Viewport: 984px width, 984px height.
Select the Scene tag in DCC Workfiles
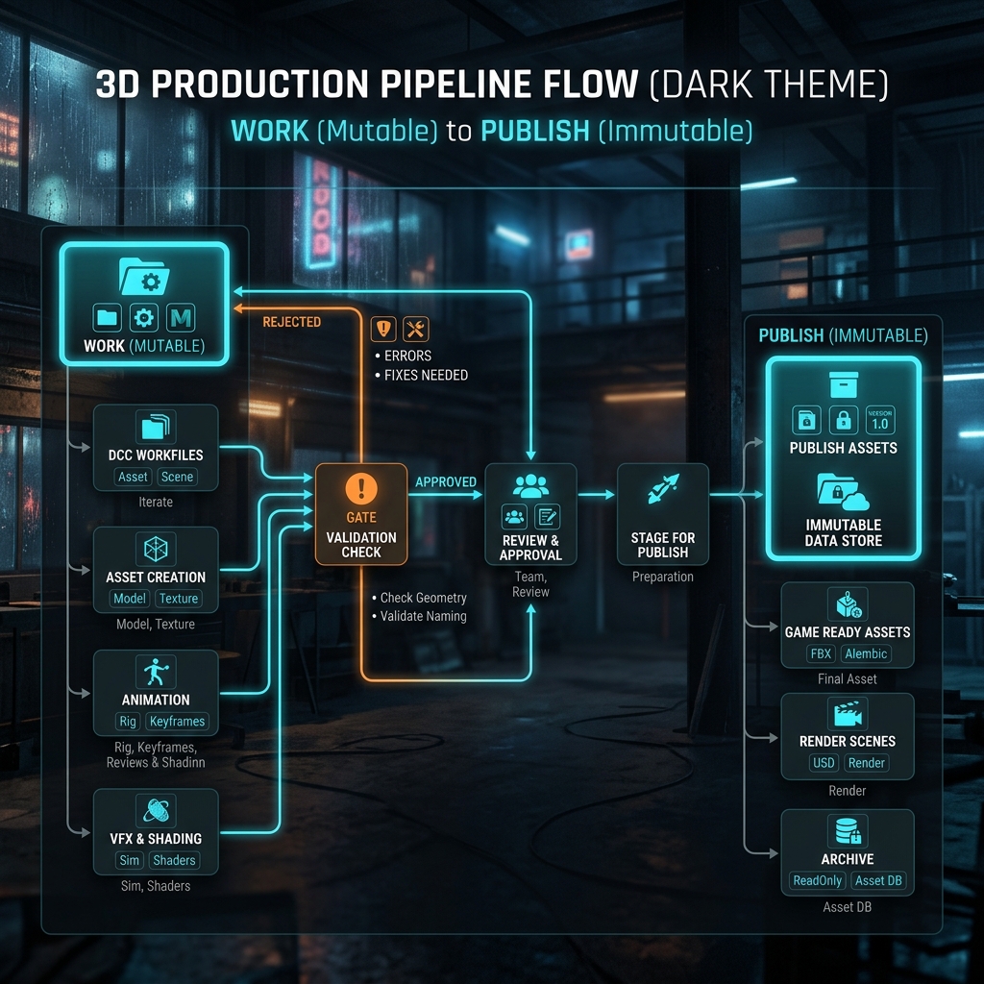pyautogui.click(x=177, y=477)
